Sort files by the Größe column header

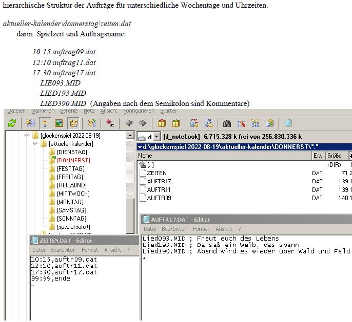[337, 156]
